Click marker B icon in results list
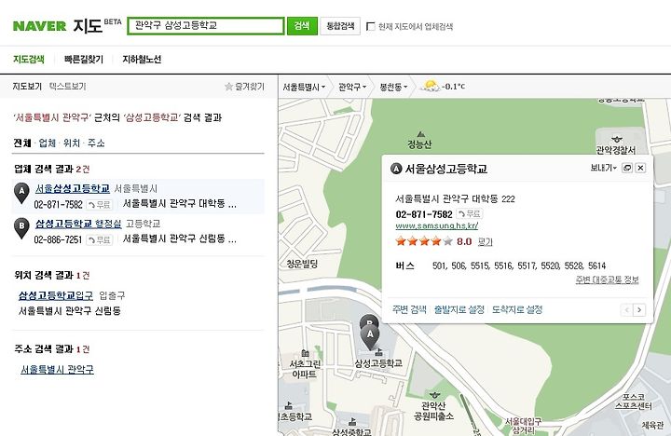This screenshot has width=671, height=436. click(21, 227)
